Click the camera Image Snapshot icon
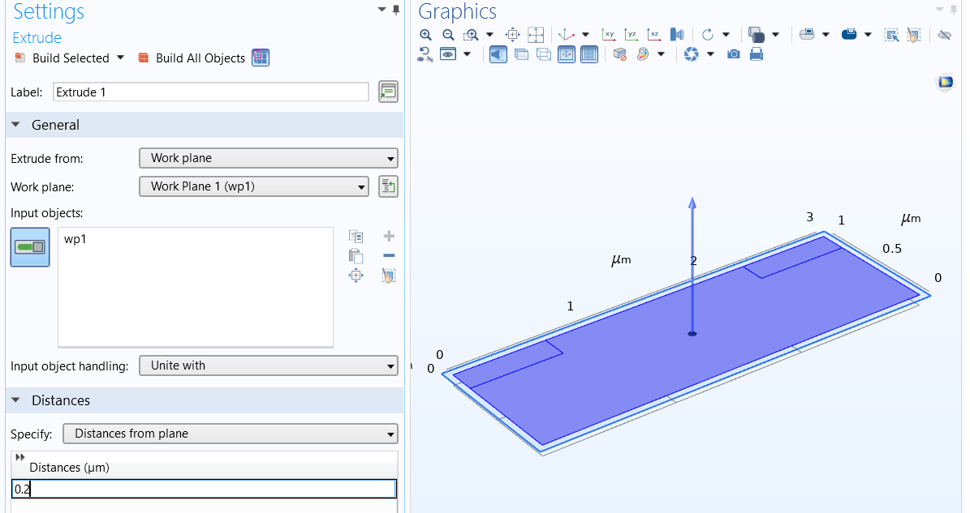 734,54
